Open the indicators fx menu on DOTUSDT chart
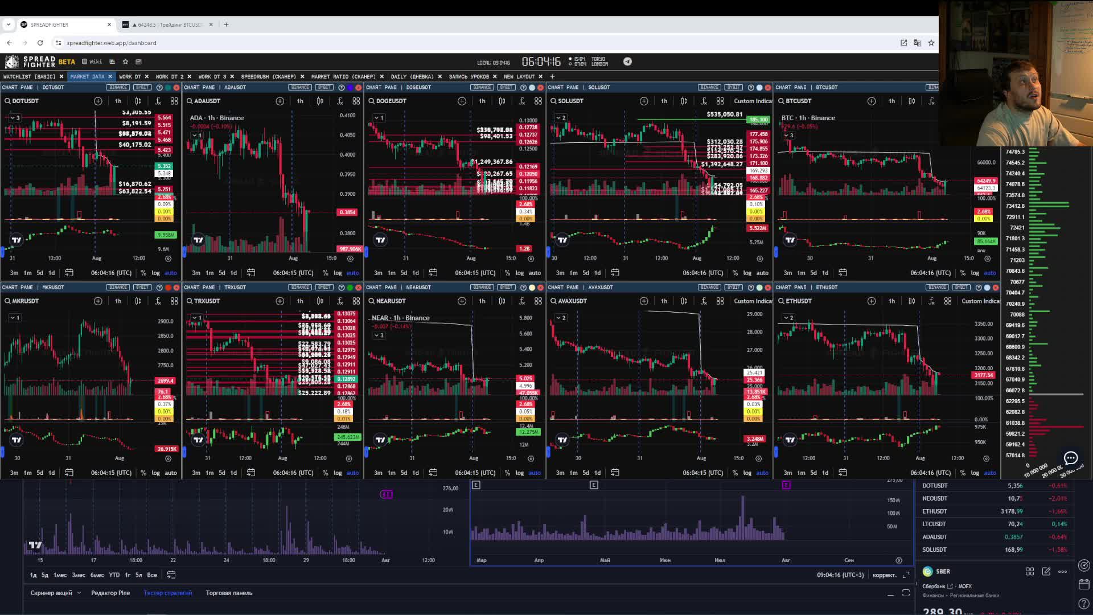The height and width of the screenshot is (615, 1093). [157, 101]
